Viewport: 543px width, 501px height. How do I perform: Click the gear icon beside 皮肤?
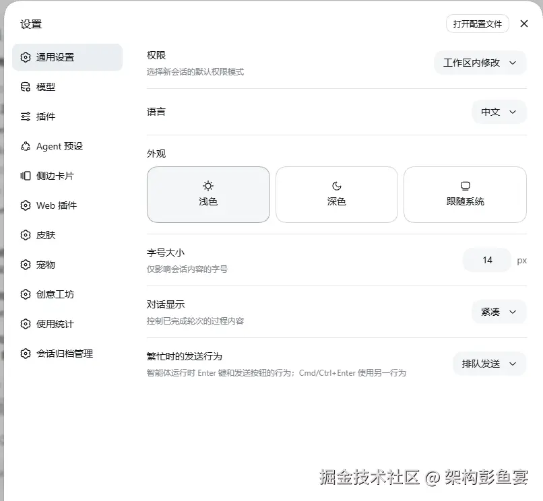point(26,235)
